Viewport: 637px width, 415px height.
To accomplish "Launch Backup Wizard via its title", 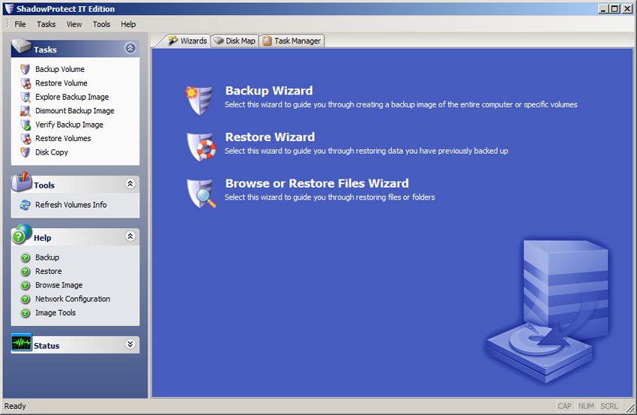I will (x=269, y=90).
